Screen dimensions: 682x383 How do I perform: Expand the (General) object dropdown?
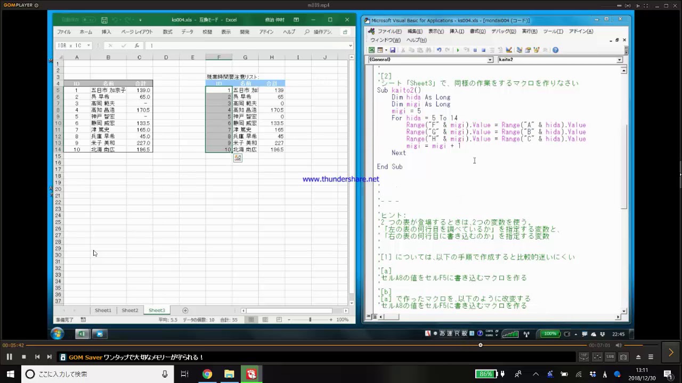[490, 60]
